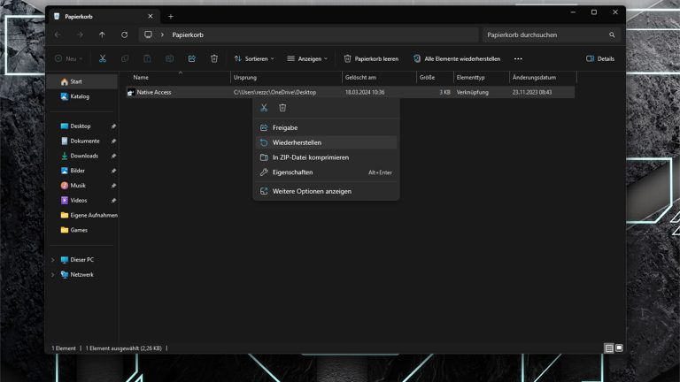Screen dimensions: 680x382
Task: Open the Anzeigen dropdown
Action: (307, 58)
